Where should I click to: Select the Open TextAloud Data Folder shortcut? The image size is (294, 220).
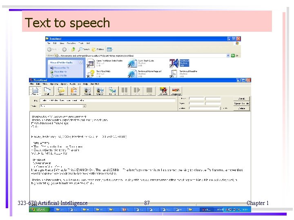click(x=105, y=63)
